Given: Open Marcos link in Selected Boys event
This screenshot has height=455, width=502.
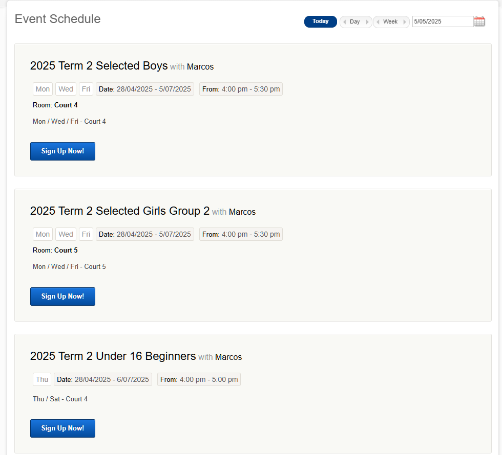Looking at the screenshot, I should point(200,67).
